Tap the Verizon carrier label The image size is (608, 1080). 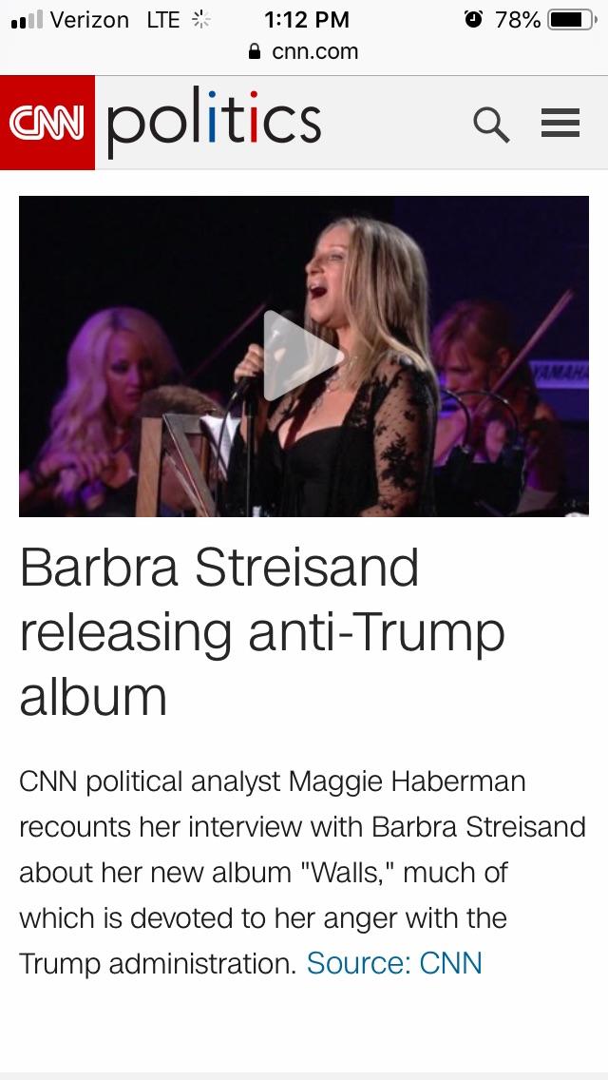pos(89,20)
